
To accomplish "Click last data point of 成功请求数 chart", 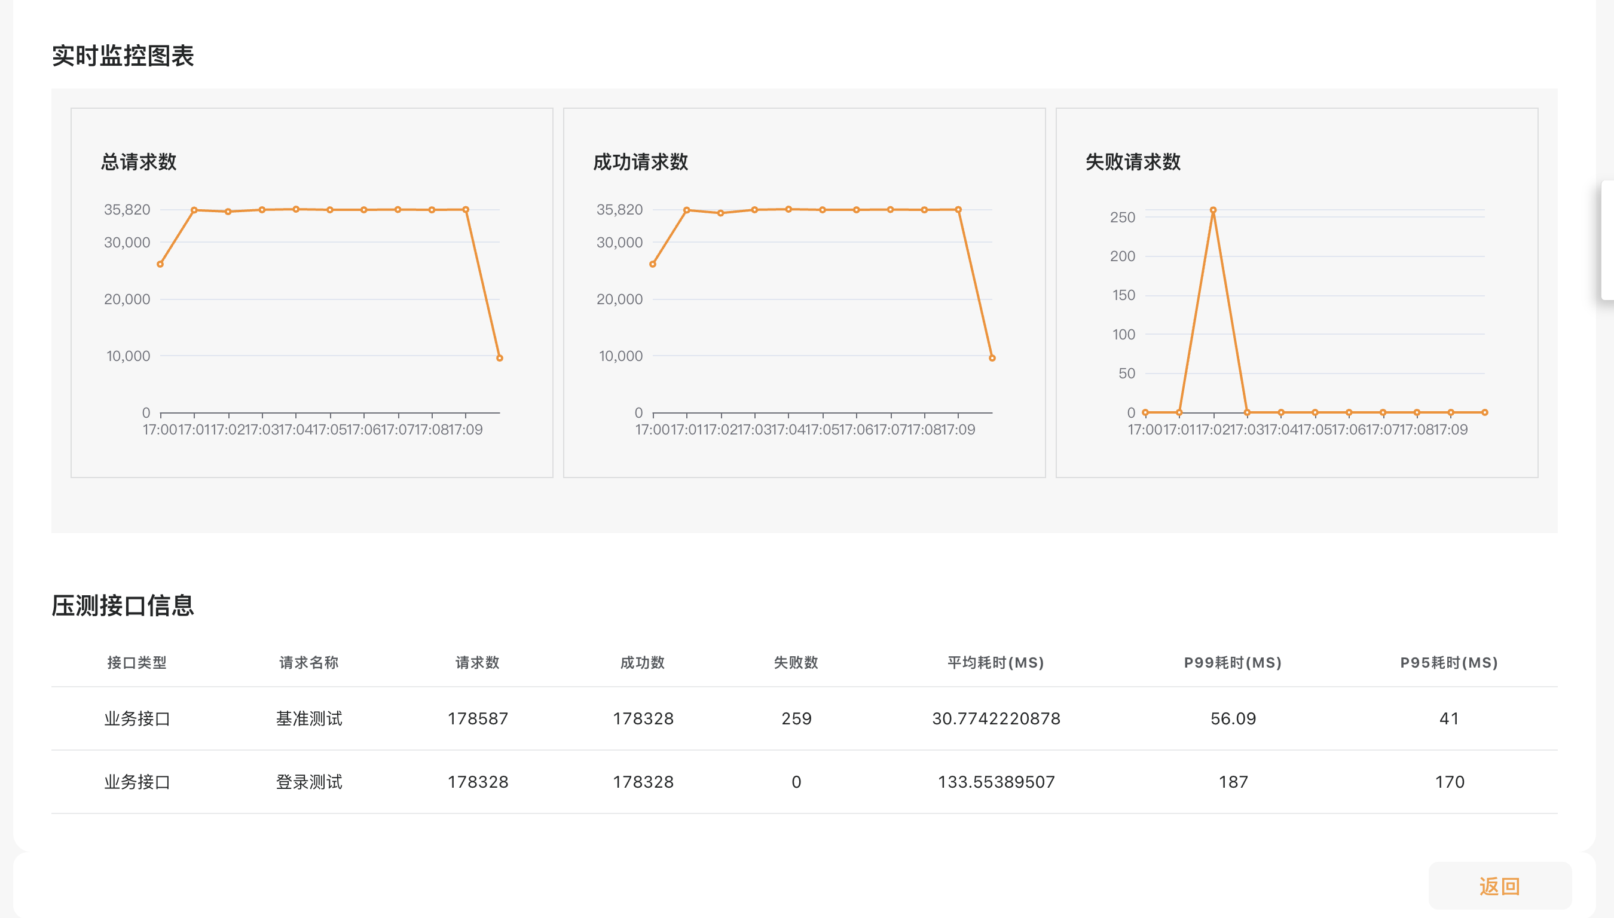I will tap(992, 358).
